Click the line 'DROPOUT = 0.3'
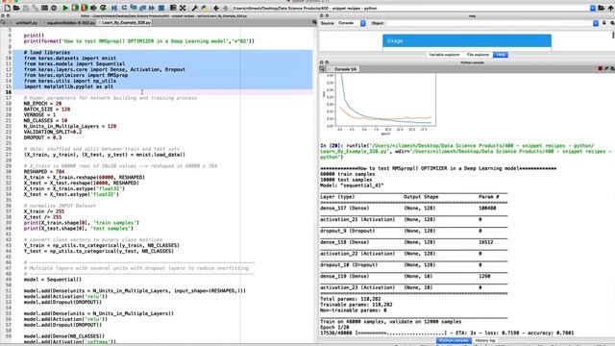 (x=42, y=137)
